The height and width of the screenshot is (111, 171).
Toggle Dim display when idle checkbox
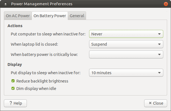[13, 88]
